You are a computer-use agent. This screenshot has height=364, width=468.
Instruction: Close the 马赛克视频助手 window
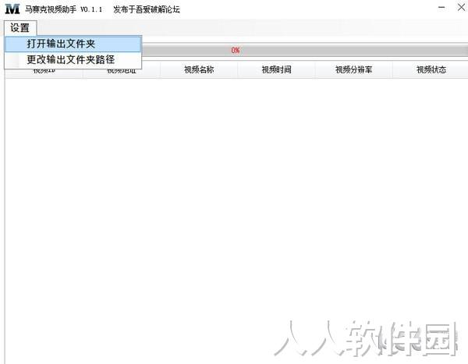click(x=461, y=7)
